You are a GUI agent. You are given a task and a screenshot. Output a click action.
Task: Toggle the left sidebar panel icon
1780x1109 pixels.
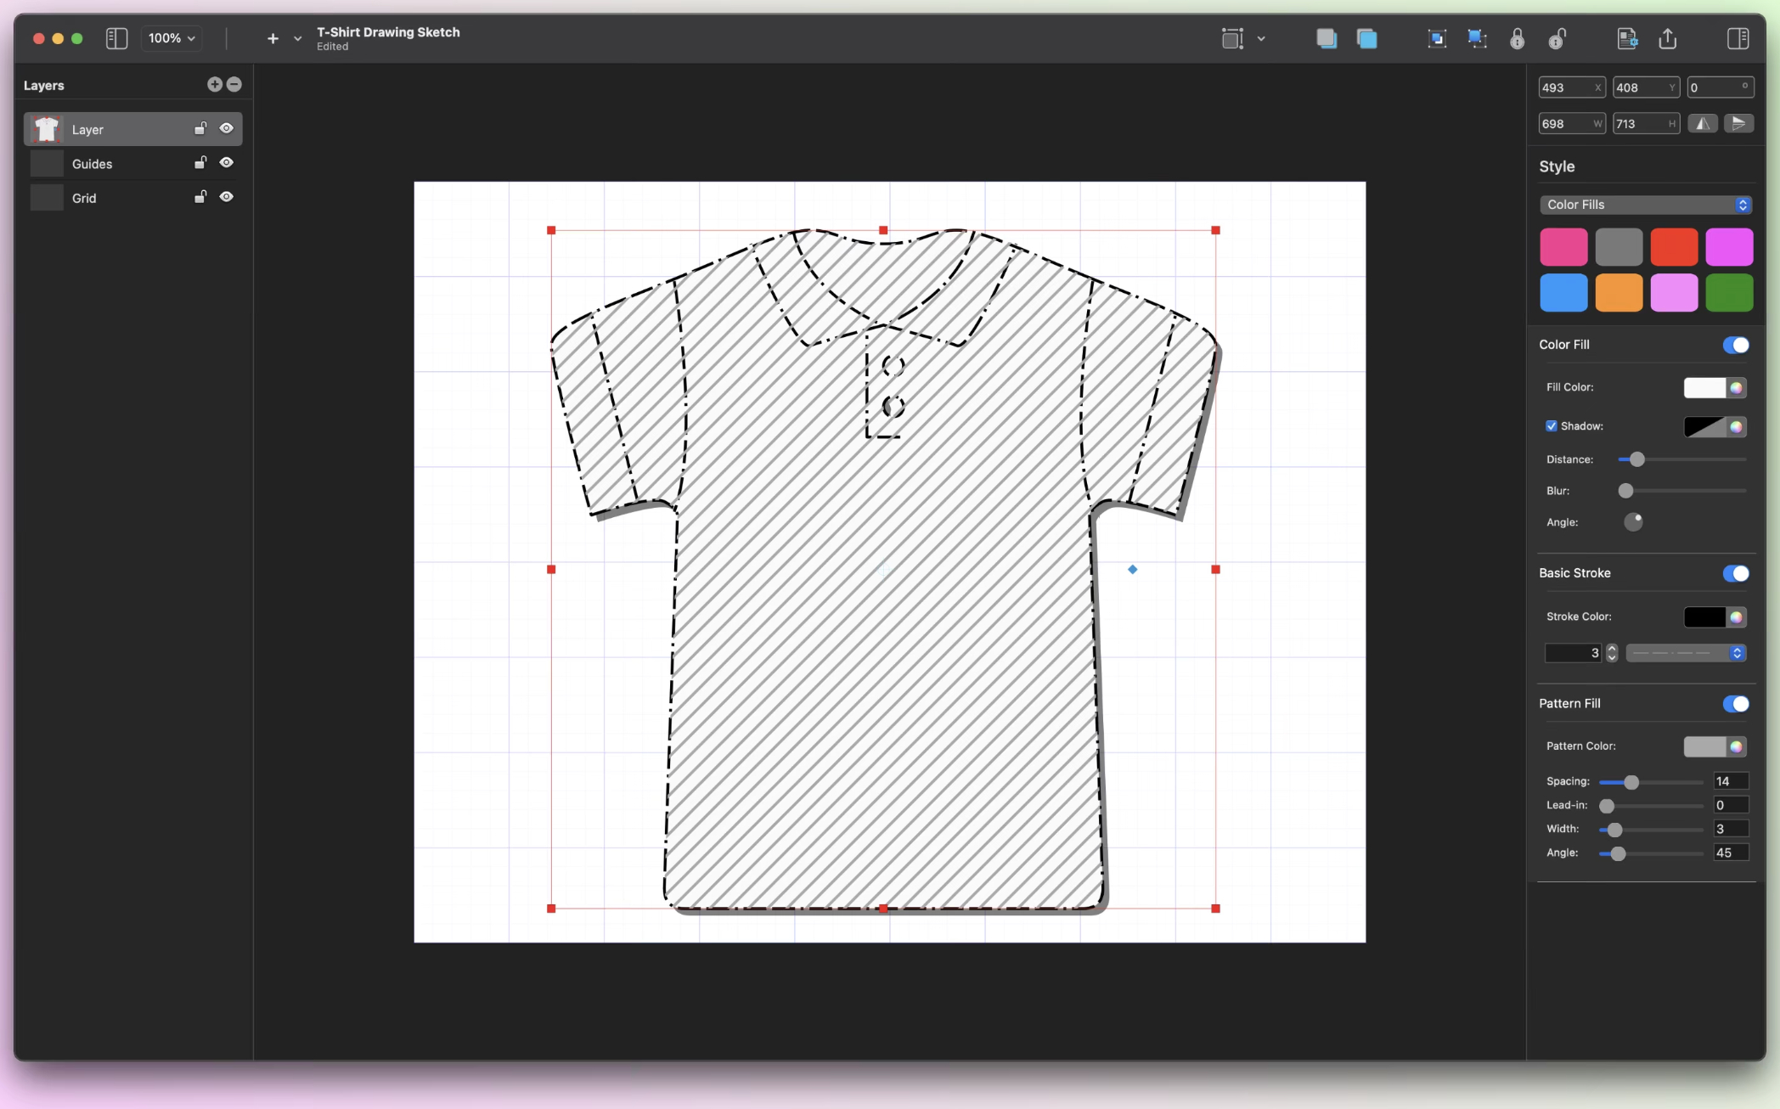pos(116,38)
